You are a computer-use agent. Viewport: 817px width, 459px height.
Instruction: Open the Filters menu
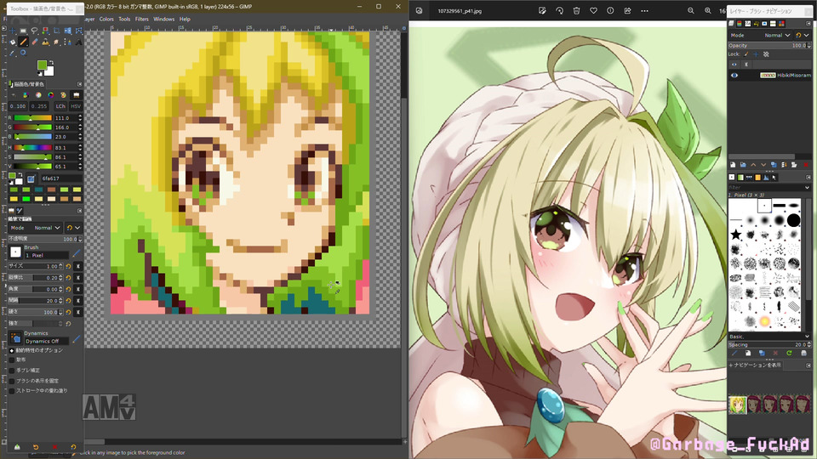coord(142,20)
